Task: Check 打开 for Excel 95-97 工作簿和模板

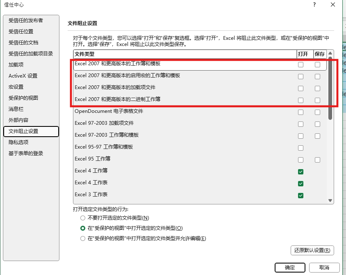Action: pyautogui.click(x=300, y=148)
